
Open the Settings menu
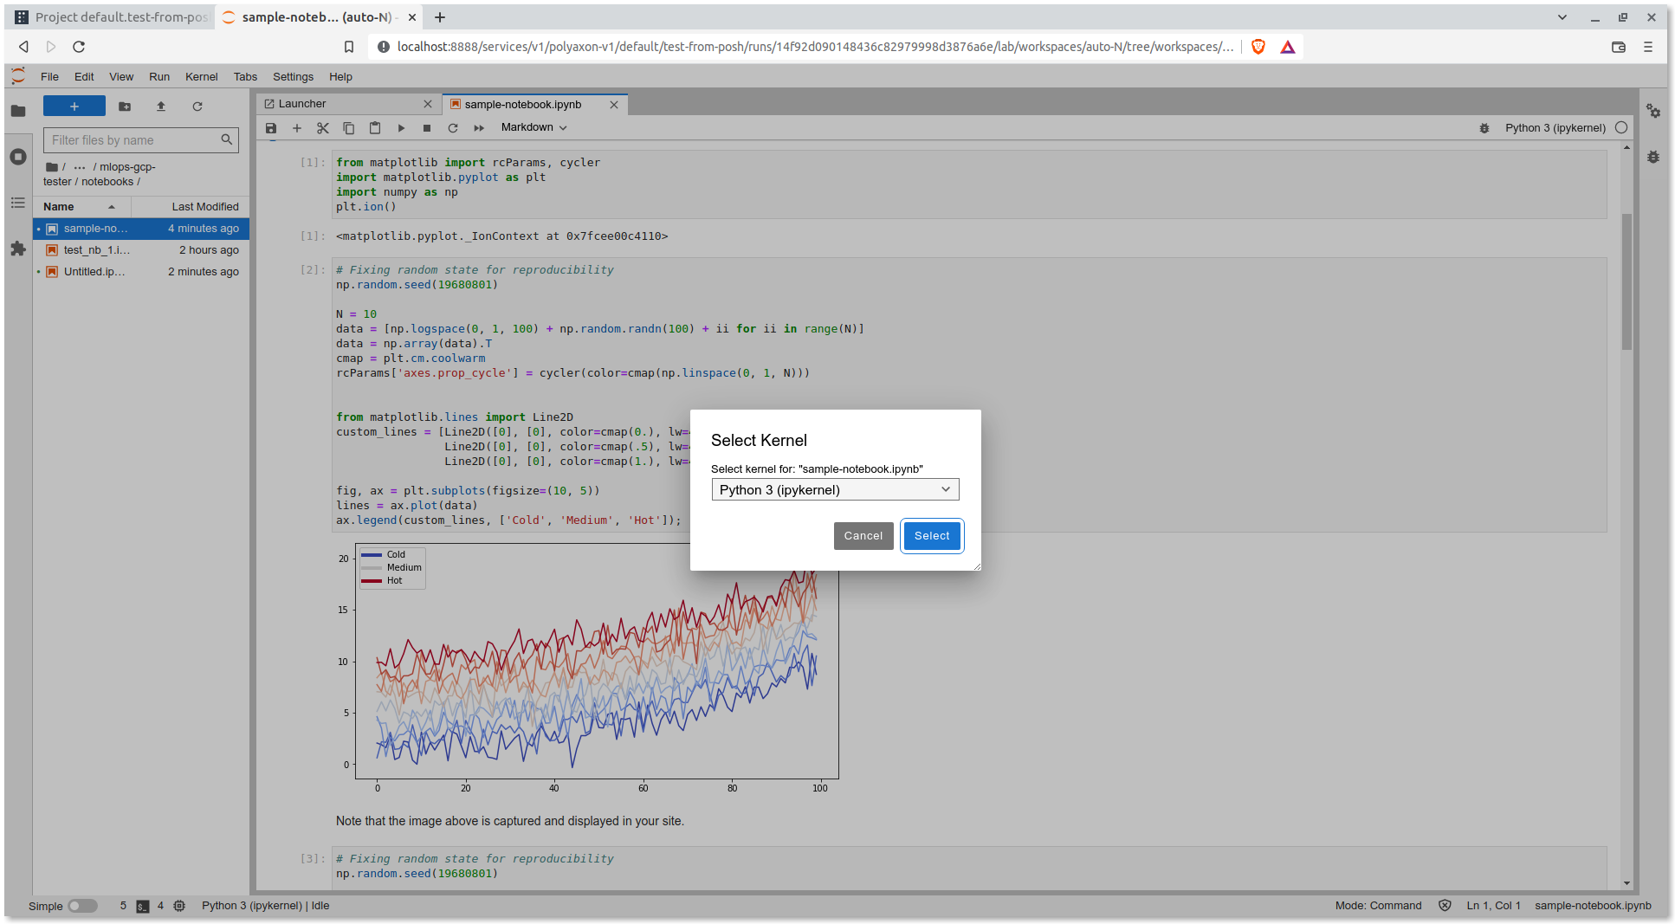[293, 76]
